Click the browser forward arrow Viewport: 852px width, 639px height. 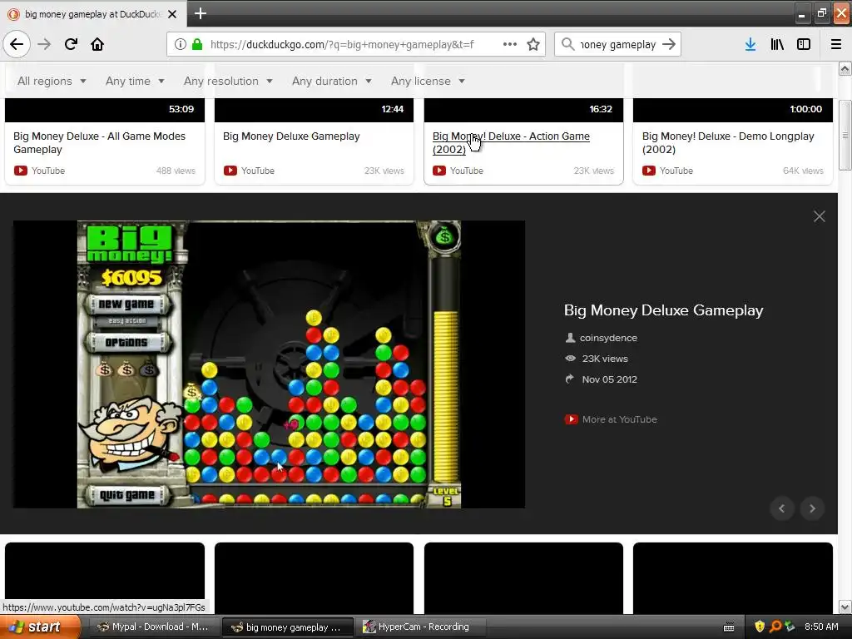(x=45, y=44)
